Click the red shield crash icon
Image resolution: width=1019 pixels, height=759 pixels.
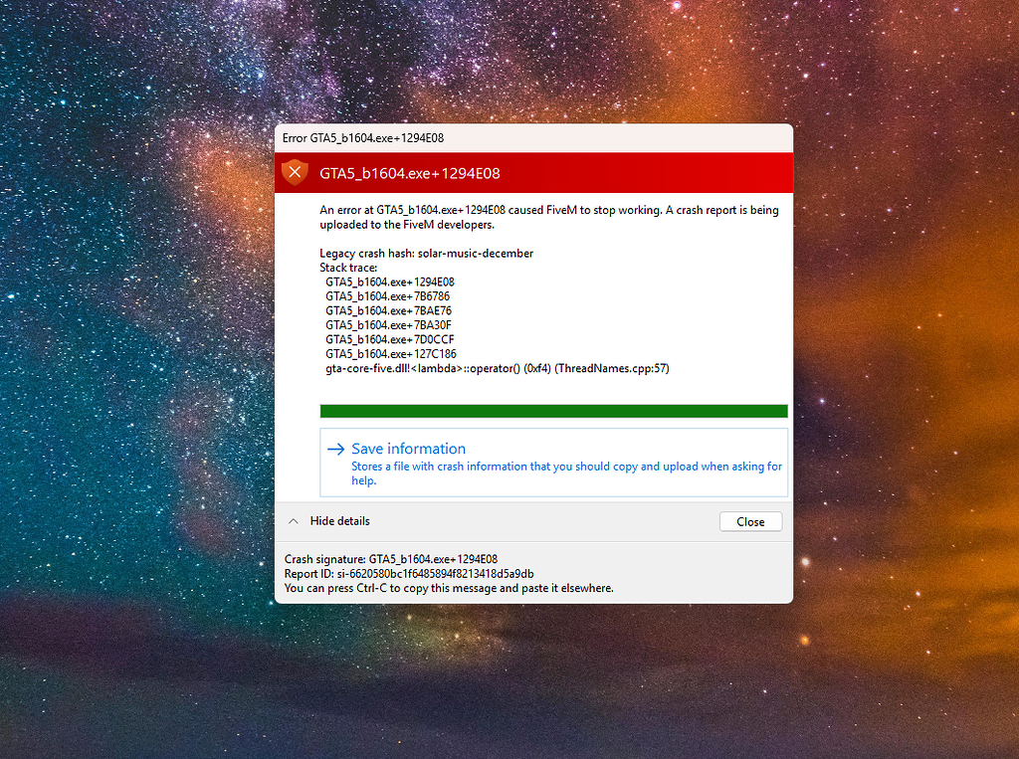295,172
